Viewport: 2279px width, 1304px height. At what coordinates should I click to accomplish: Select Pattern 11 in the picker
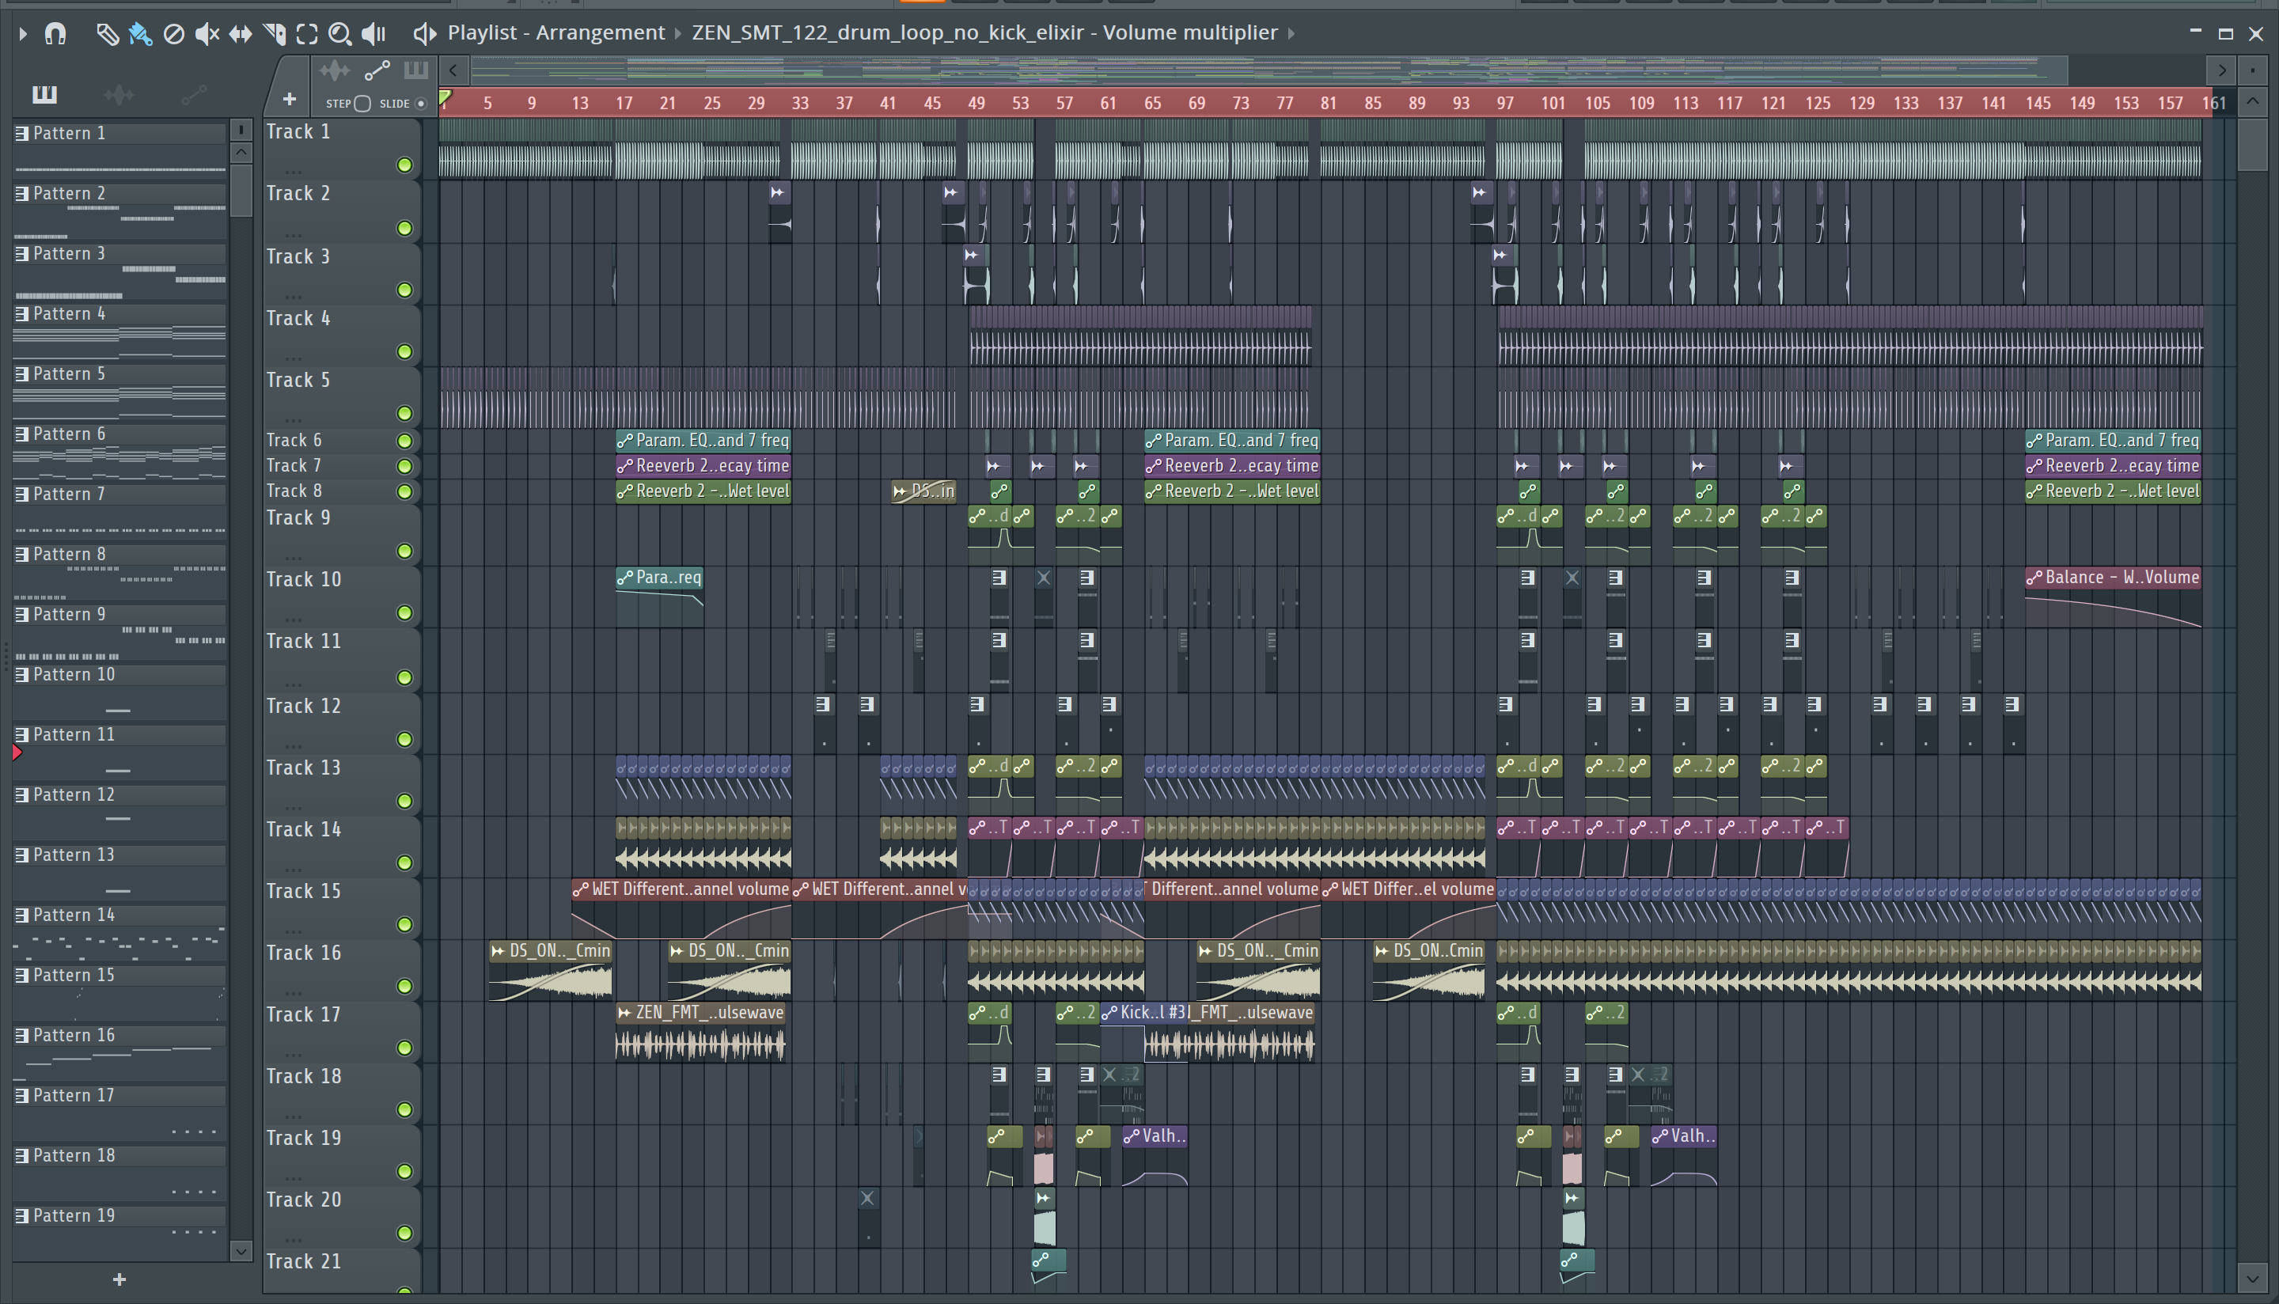click(x=120, y=735)
